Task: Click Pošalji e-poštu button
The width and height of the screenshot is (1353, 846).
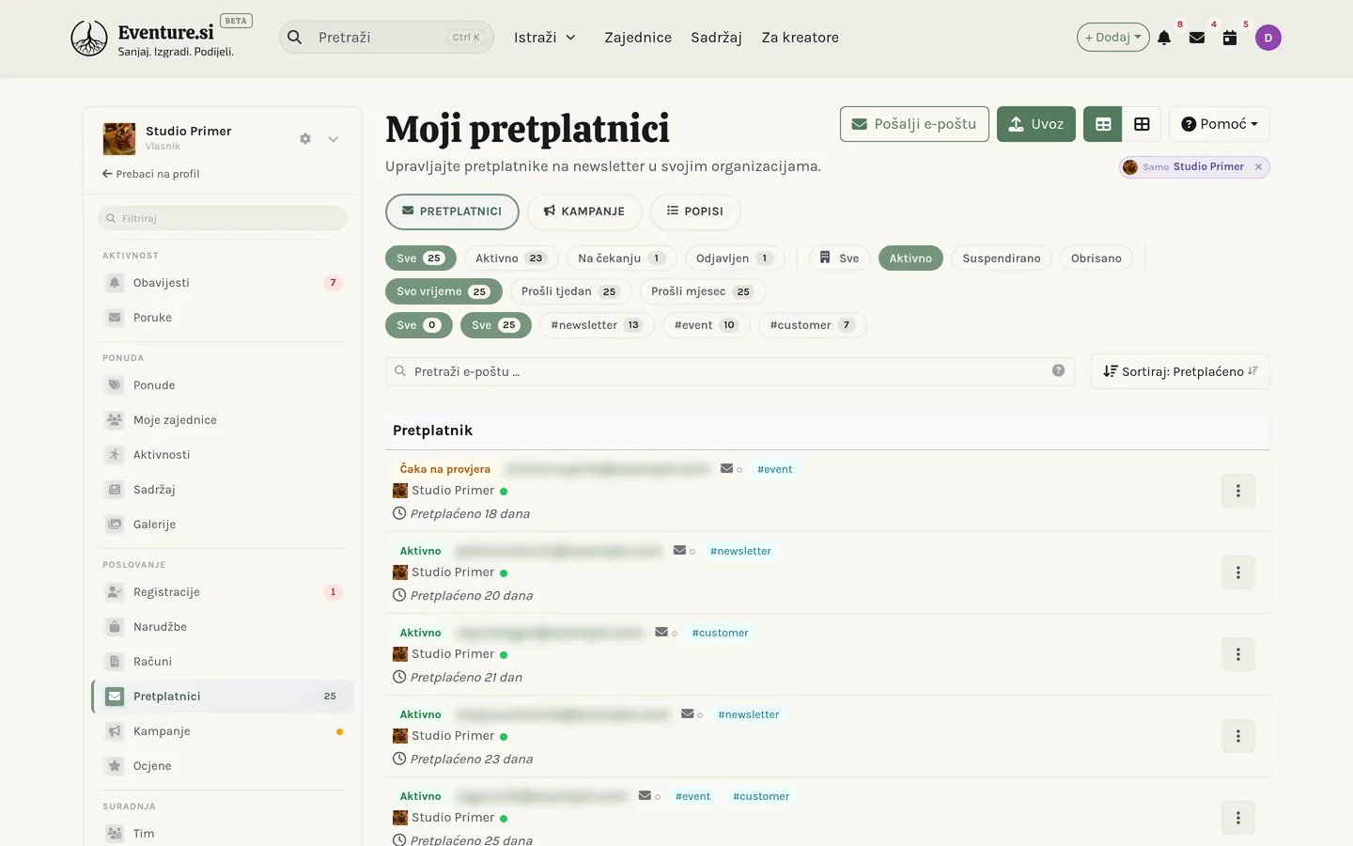Action: (914, 124)
